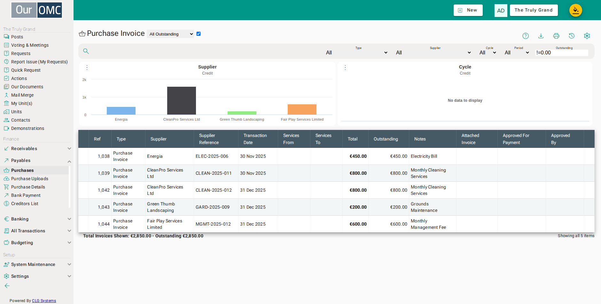The height and width of the screenshot is (304, 601).
Task: Open the Type filter dropdown
Action: coord(357,52)
